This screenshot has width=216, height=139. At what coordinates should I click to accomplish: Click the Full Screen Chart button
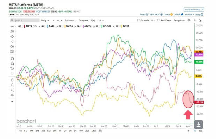coord(194,10)
